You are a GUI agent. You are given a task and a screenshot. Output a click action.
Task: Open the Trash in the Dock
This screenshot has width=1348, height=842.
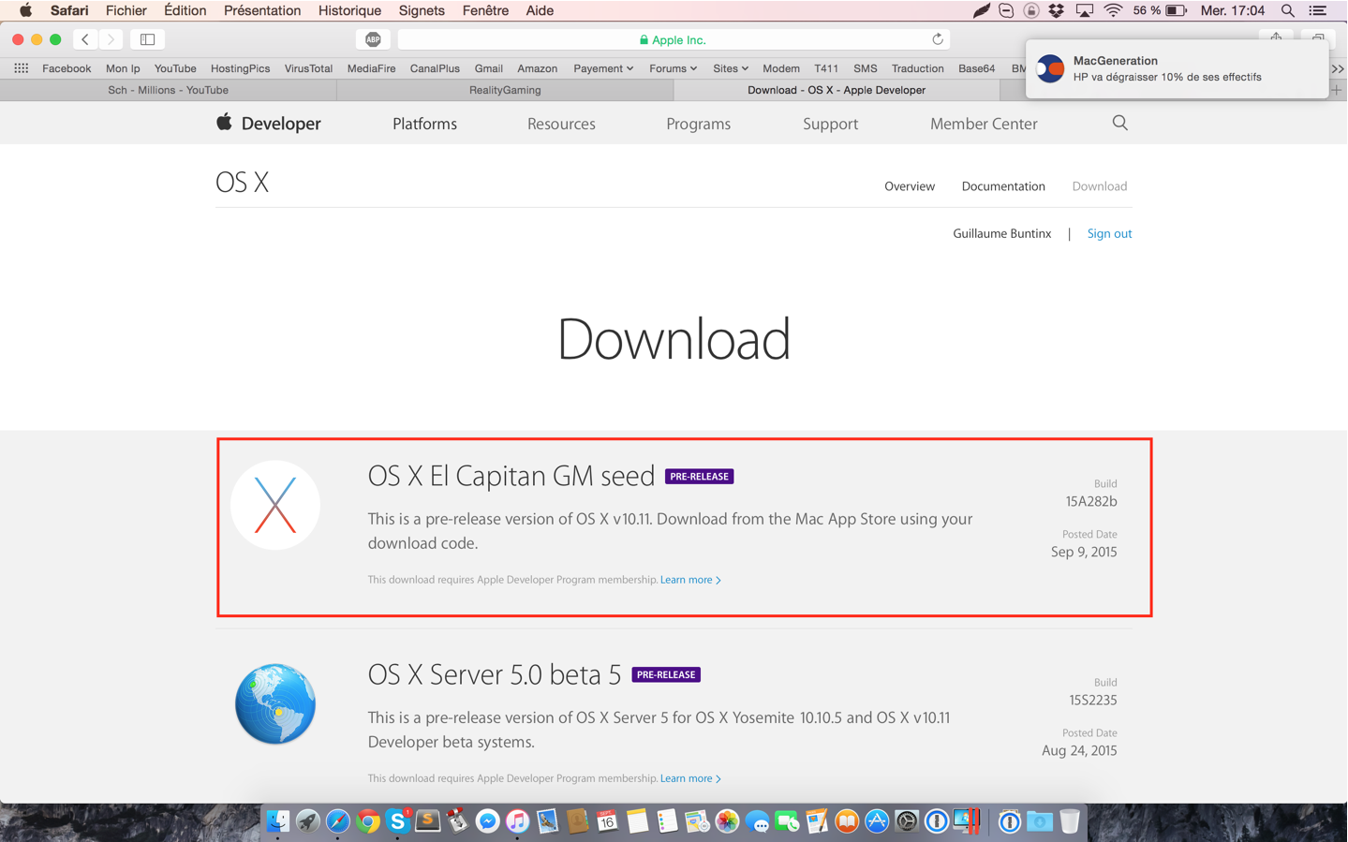1069,821
